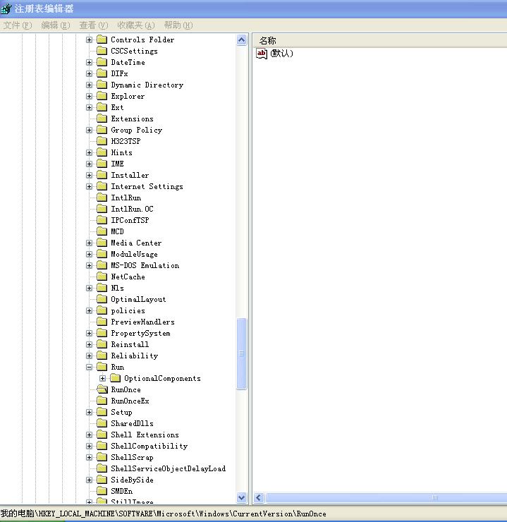
Task: Select the Installer key
Action: [130, 175]
